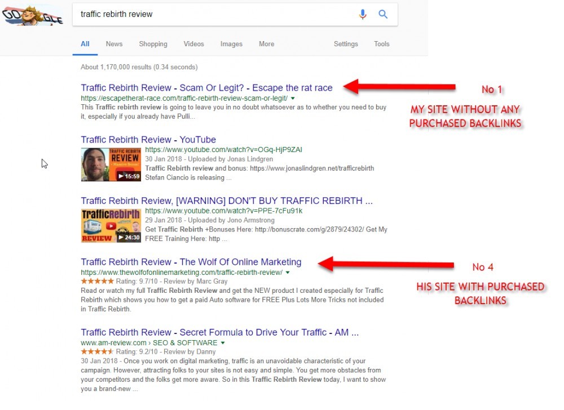564x410 pixels.
Task: Start voice search with microphone icon
Action: pos(363,14)
